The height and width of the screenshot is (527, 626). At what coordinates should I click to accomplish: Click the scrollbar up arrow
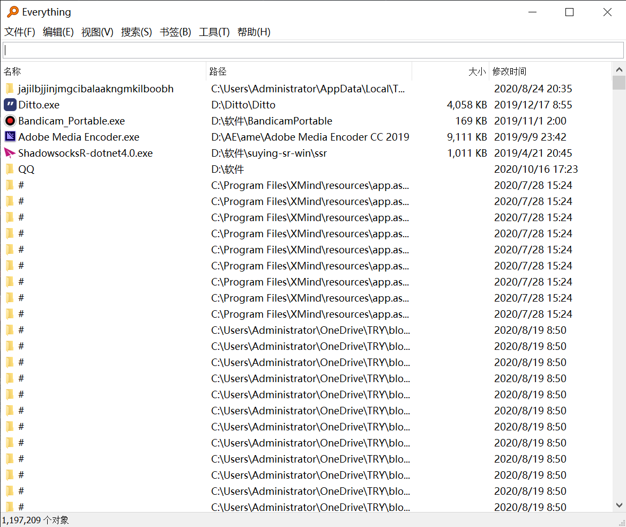point(619,70)
